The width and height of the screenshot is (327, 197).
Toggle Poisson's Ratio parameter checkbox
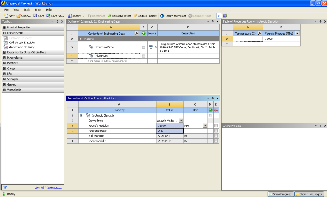[216, 131]
